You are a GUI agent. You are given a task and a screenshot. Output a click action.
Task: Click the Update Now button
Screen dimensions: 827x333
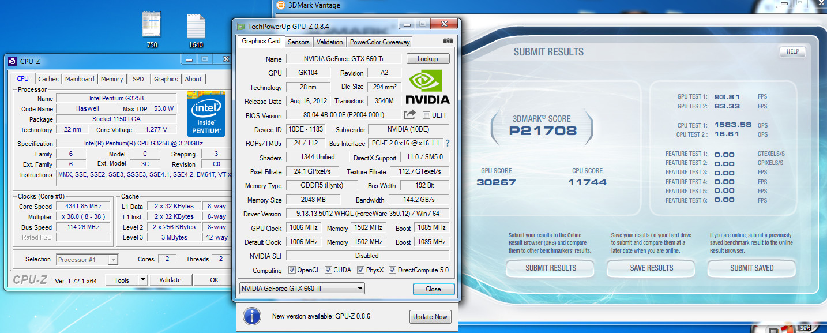click(430, 317)
